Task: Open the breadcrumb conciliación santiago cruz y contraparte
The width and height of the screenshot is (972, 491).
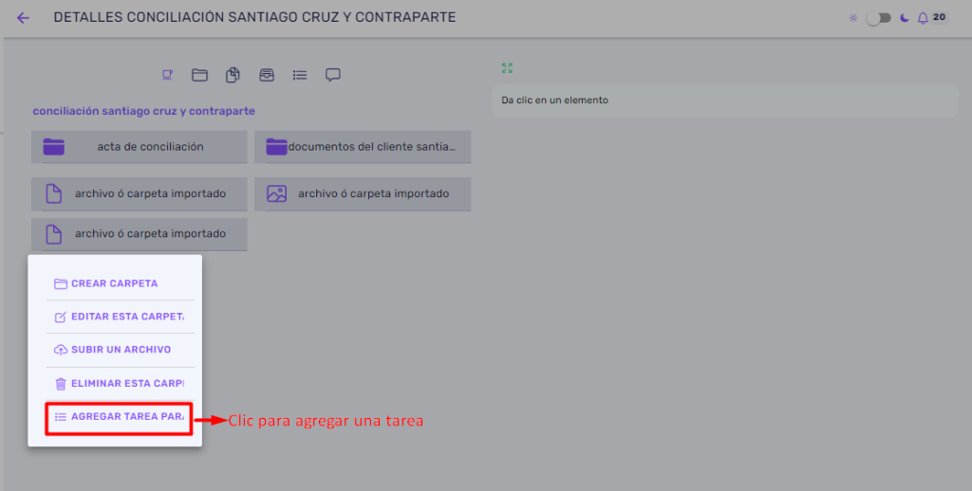Action: coord(144,111)
